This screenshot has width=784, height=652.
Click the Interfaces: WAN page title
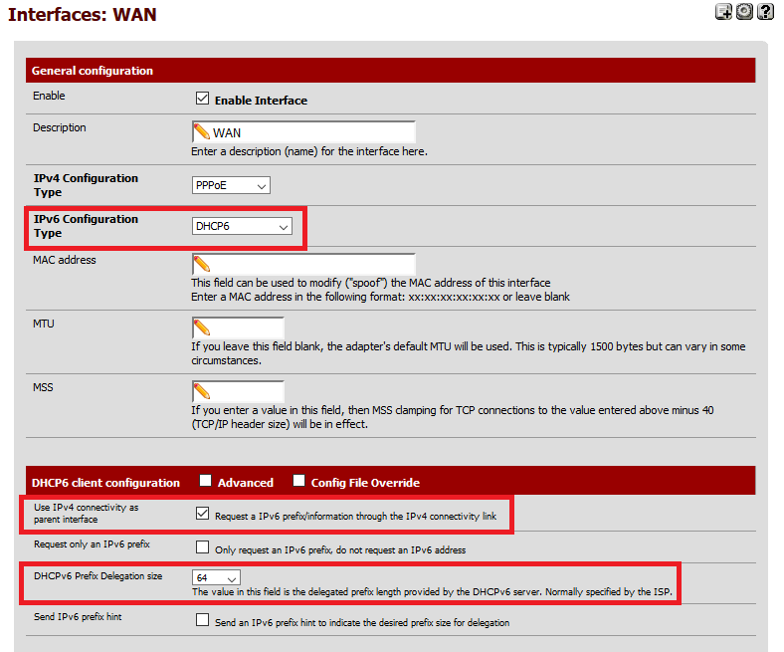click(82, 14)
